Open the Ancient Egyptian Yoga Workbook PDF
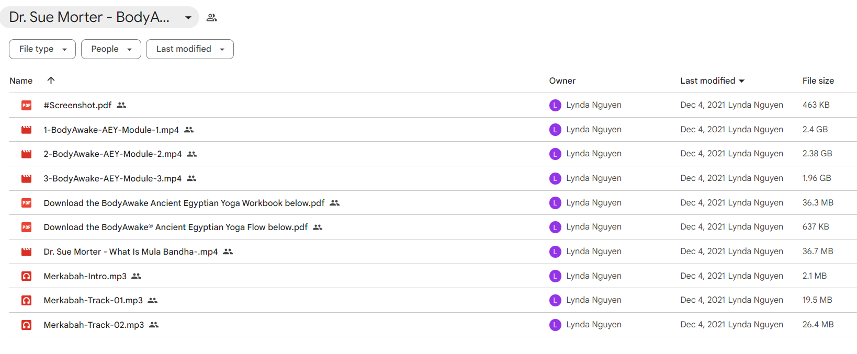The width and height of the screenshot is (857, 354). click(x=184, y=203)
